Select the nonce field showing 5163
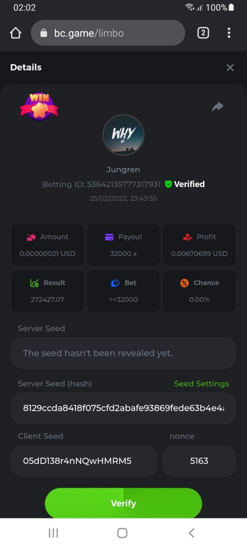This screenshot has height=549, width=247. 199,461
